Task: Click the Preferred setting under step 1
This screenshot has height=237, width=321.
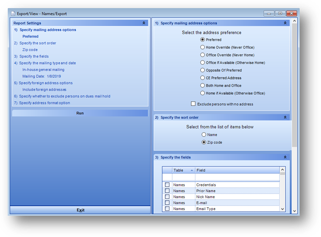Action: click(x=31, y=36)
